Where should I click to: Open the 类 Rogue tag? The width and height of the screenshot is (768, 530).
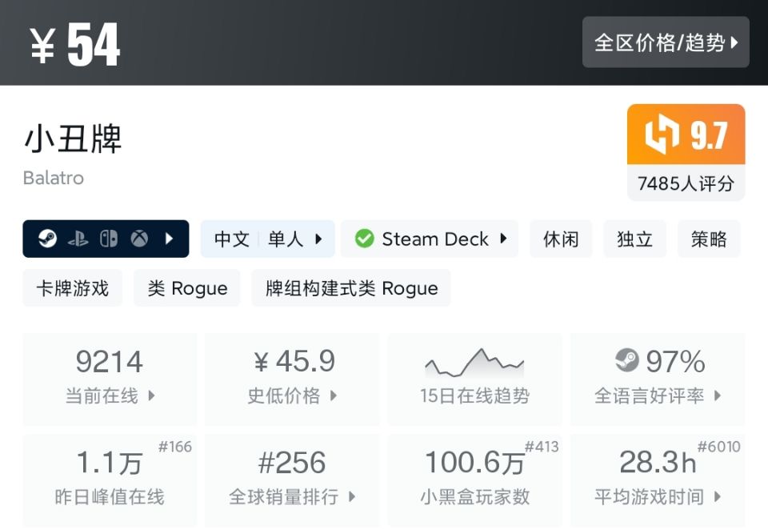coord(187,288)
